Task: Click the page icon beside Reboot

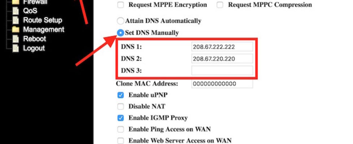Action: (16, 39)
